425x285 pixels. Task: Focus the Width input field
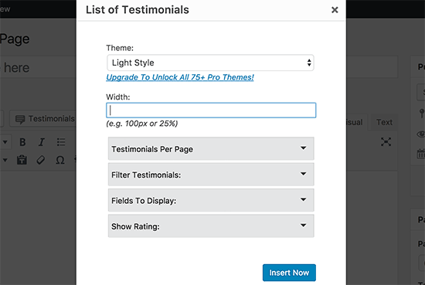[x=211, y=110]
